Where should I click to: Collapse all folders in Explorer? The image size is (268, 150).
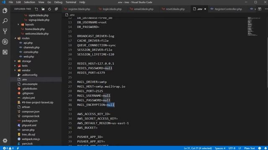[x=56, y=9]
